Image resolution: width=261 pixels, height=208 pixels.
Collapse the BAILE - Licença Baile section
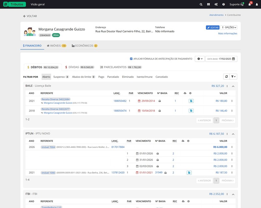(233, 86)
